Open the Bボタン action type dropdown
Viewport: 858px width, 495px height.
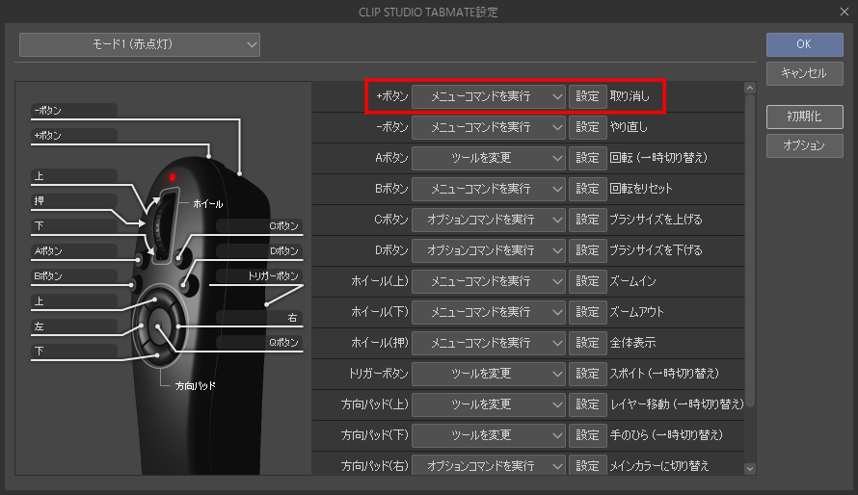[x=489, y=189]
